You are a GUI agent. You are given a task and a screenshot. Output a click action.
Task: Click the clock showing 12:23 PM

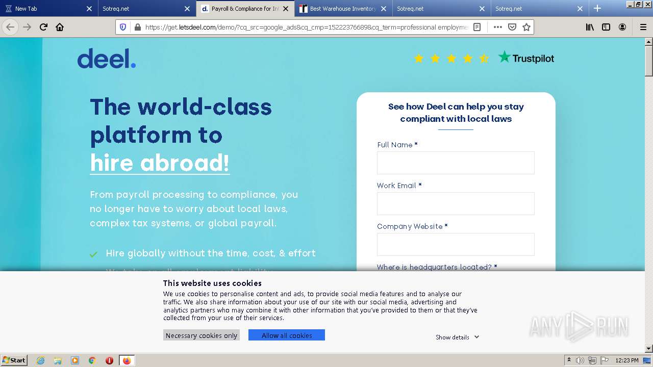[x=626, y=360]
